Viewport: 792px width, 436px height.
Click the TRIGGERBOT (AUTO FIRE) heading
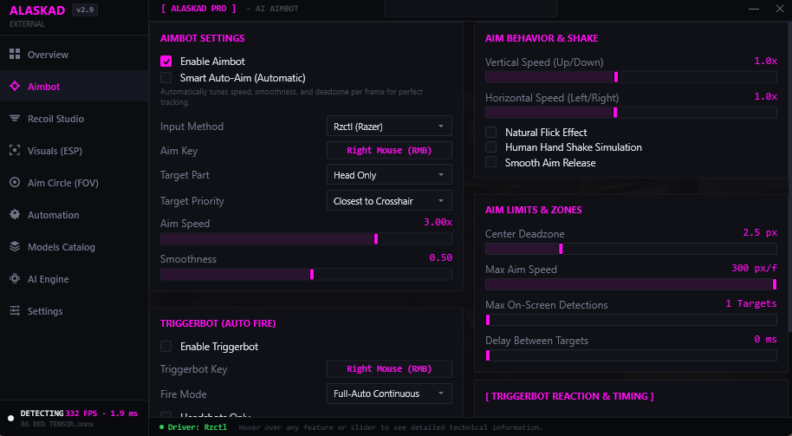click(217, 323)
